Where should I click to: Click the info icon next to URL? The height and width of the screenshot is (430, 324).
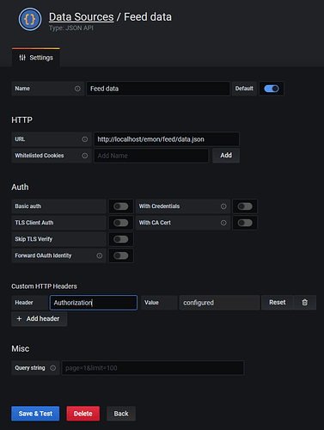pos(85,139)
